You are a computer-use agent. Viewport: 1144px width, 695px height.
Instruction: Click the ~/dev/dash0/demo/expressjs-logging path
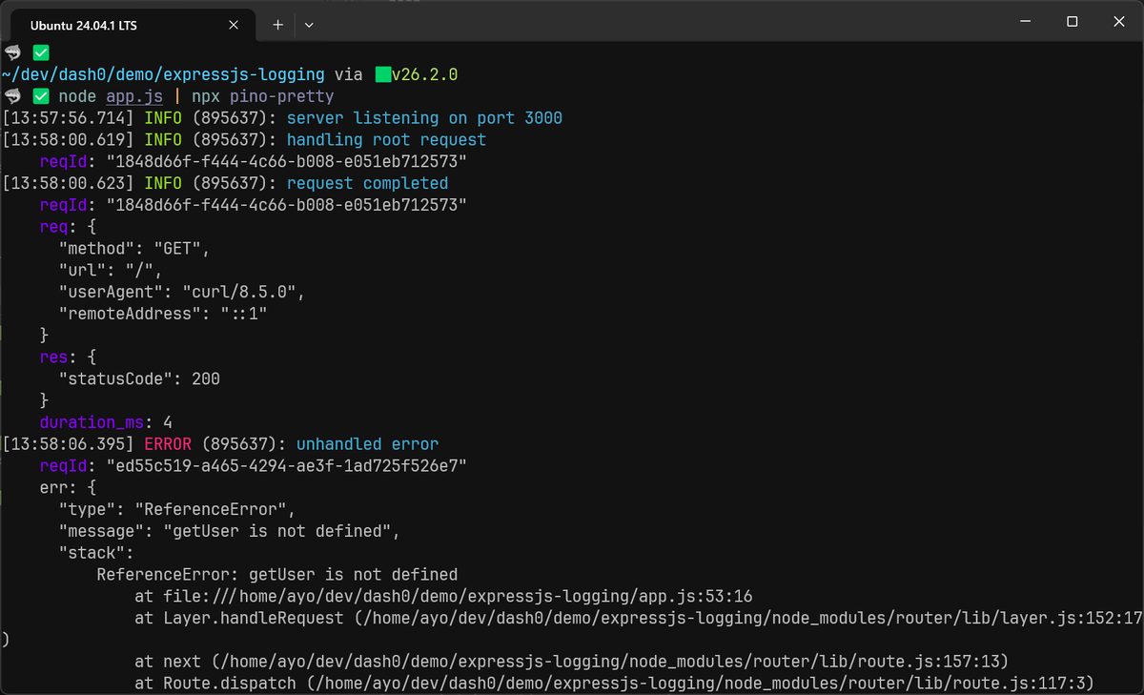tap(163, 74)
